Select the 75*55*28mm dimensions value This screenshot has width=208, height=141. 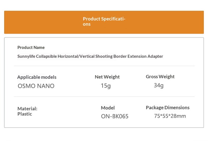coord(170,116)
